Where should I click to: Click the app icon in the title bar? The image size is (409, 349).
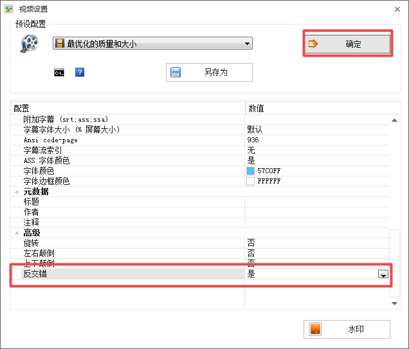click(8, 9)
